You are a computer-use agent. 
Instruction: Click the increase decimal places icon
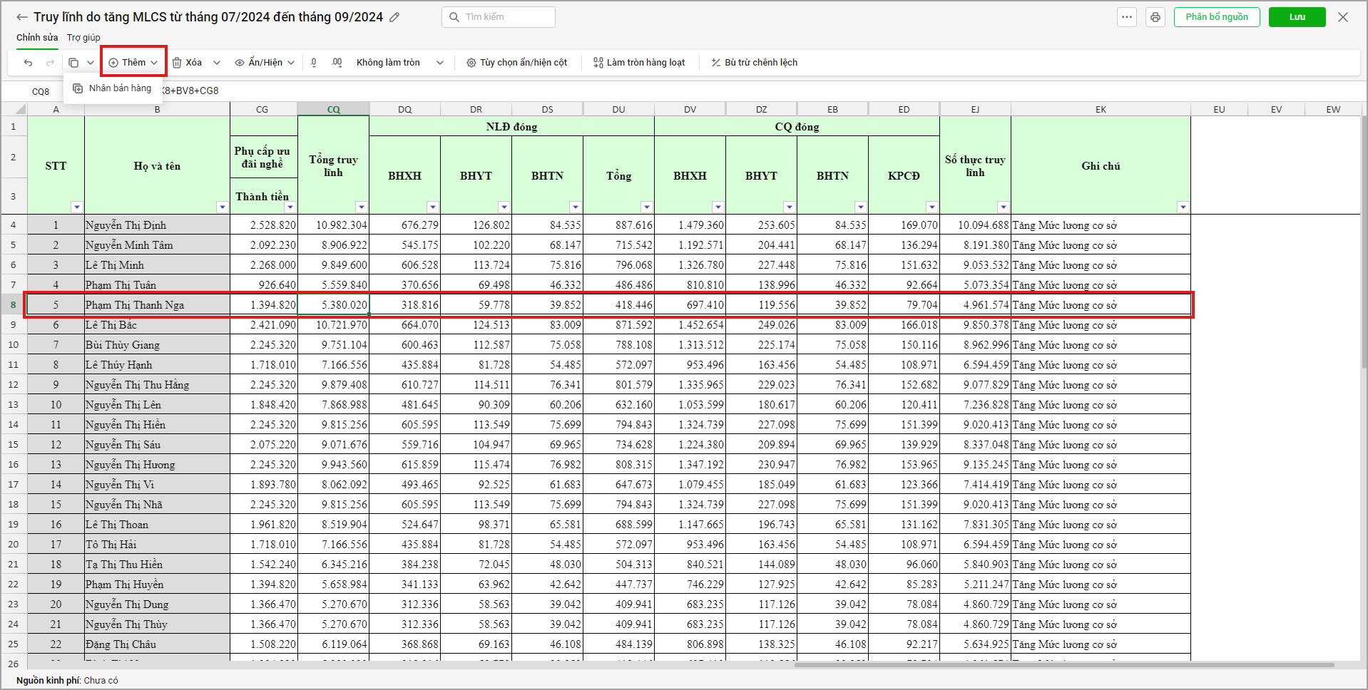[x=337, y=63]
